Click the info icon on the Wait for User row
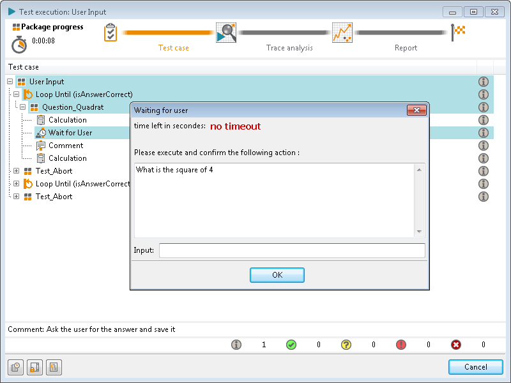Viewport: 511px width, 383px height. pyautogui.click(x=484, y=133)
